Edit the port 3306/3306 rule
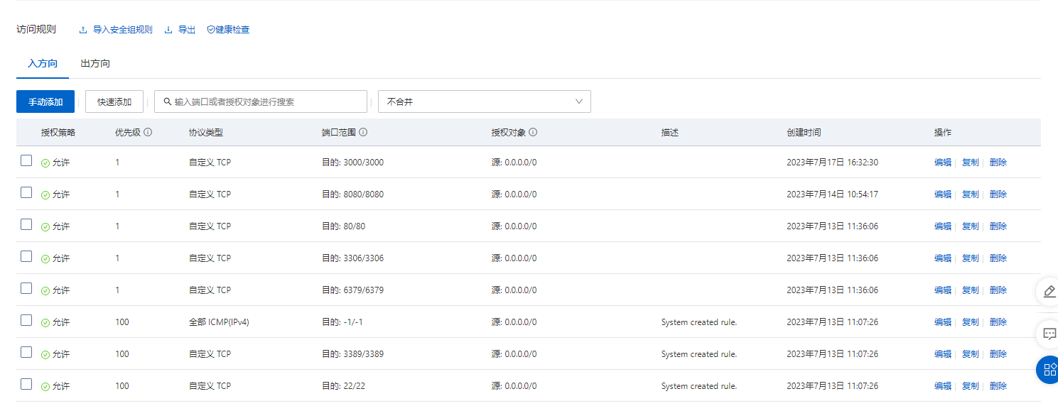Image resolution: width=1058 pixels, height=406 pixels. 943,258
